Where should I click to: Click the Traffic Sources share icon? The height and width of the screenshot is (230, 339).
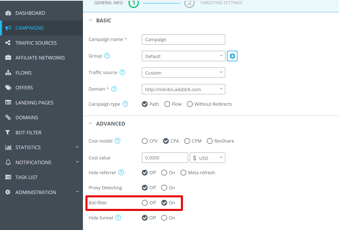(8, 43)
